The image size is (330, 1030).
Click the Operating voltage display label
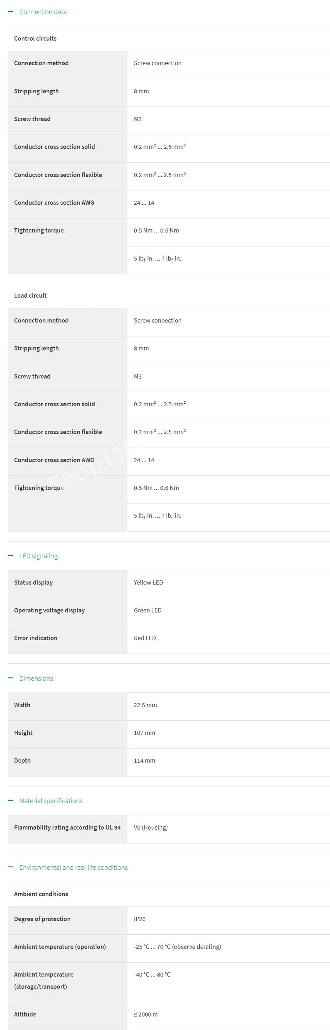[49, 610]
